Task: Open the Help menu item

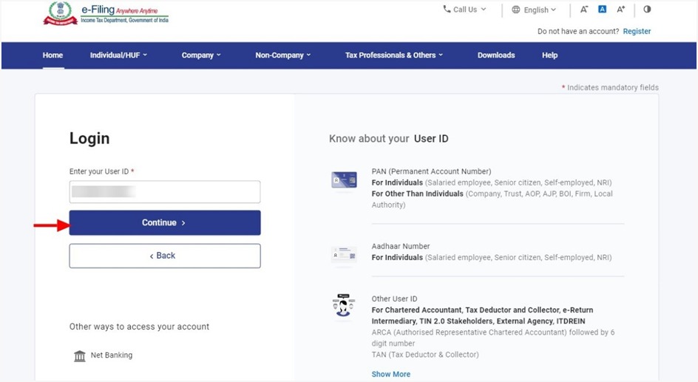Action: pyautogui.click(x=549, y=55)
